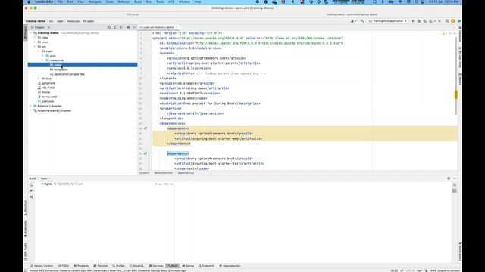Open the Terminal tool window tab

point(101,266)
